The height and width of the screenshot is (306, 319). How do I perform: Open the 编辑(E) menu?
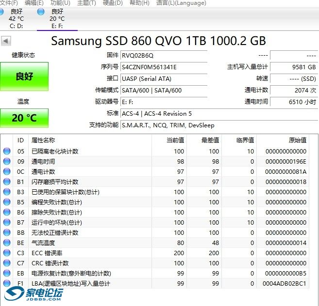34,3
